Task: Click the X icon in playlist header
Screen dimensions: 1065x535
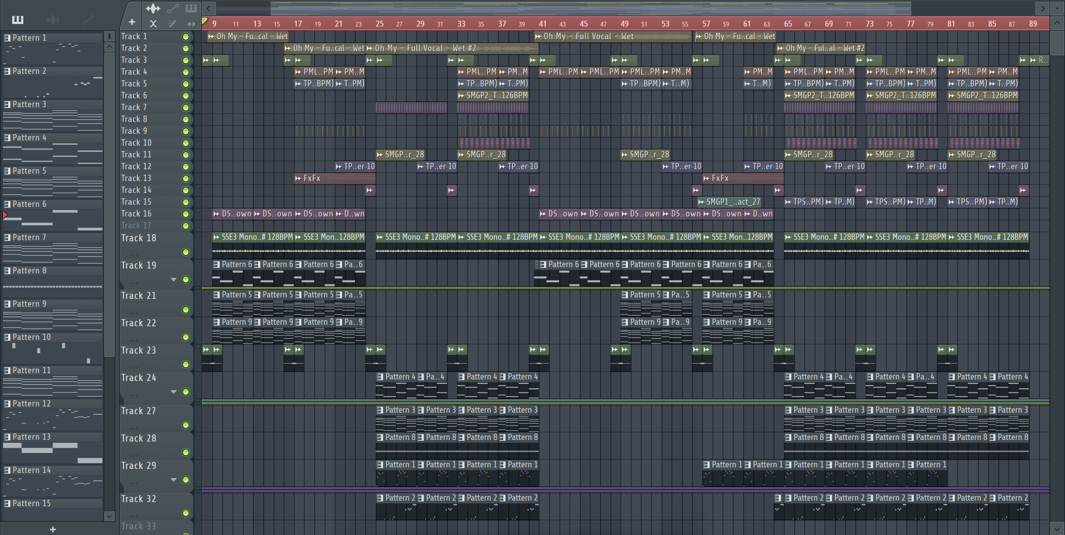Action: click(x=153, y=24)
